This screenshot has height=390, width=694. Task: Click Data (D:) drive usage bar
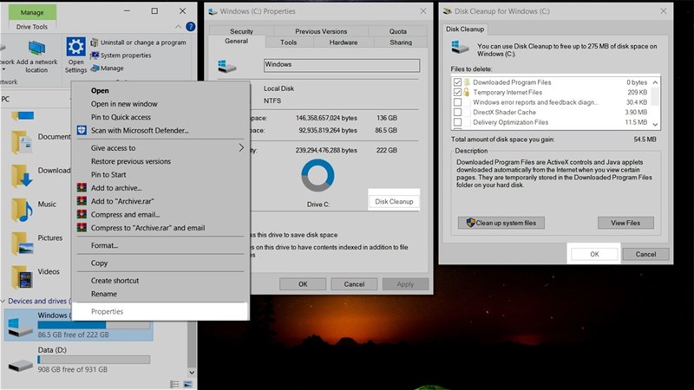(x=94, y=360)
